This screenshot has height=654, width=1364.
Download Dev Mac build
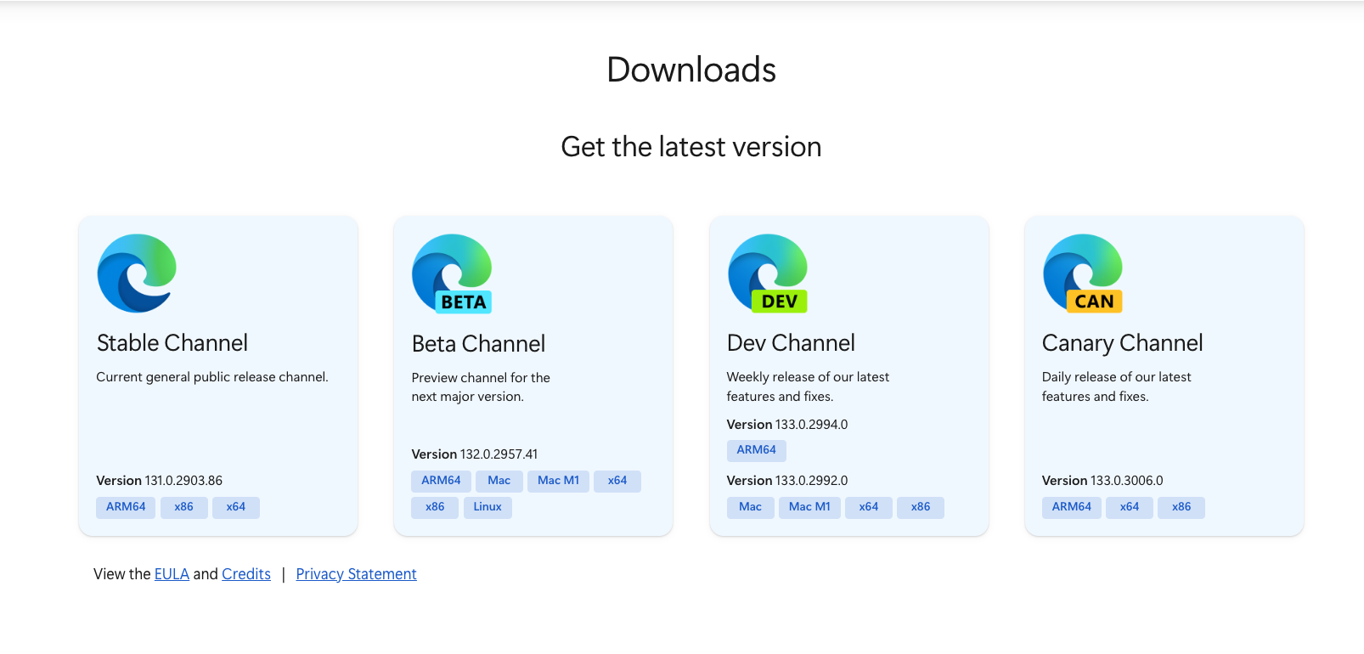coord(751,507)
